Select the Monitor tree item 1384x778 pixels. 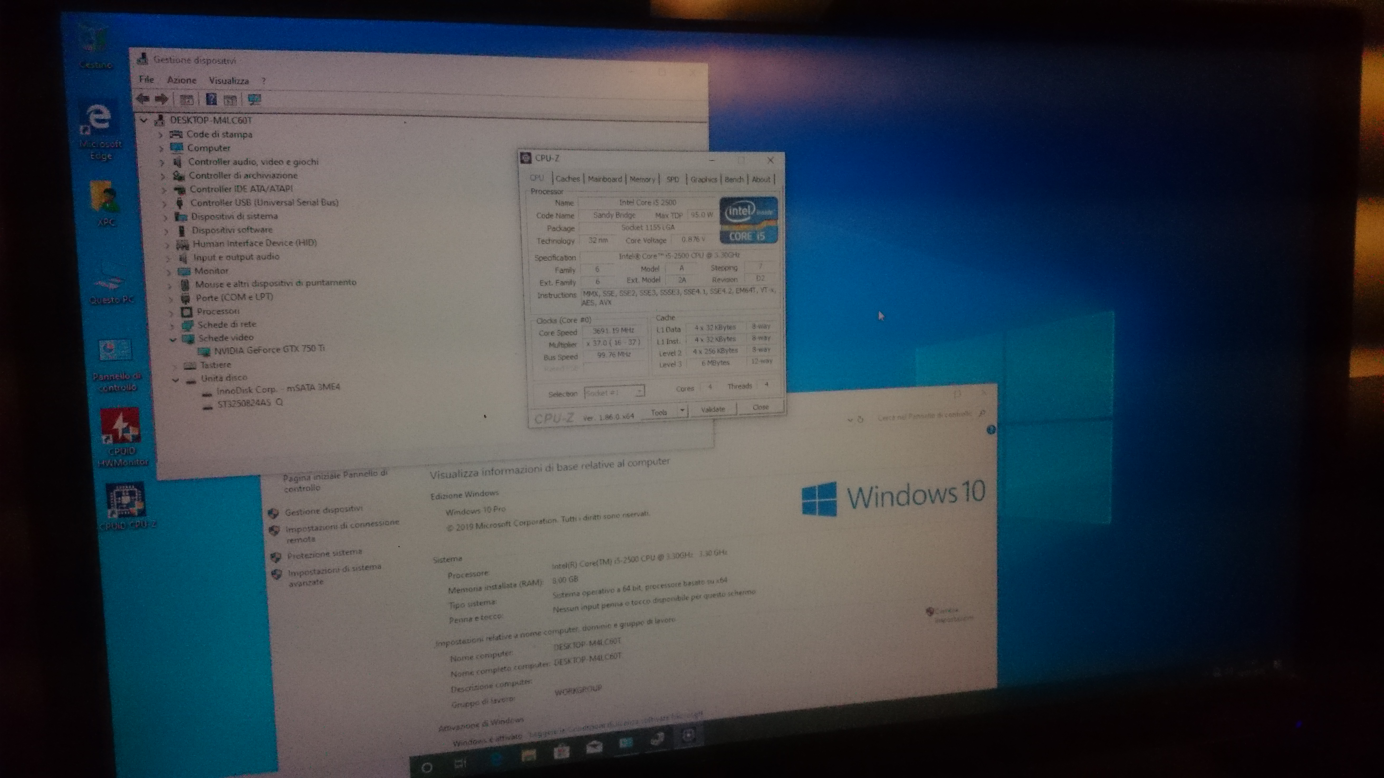point(211,271)
